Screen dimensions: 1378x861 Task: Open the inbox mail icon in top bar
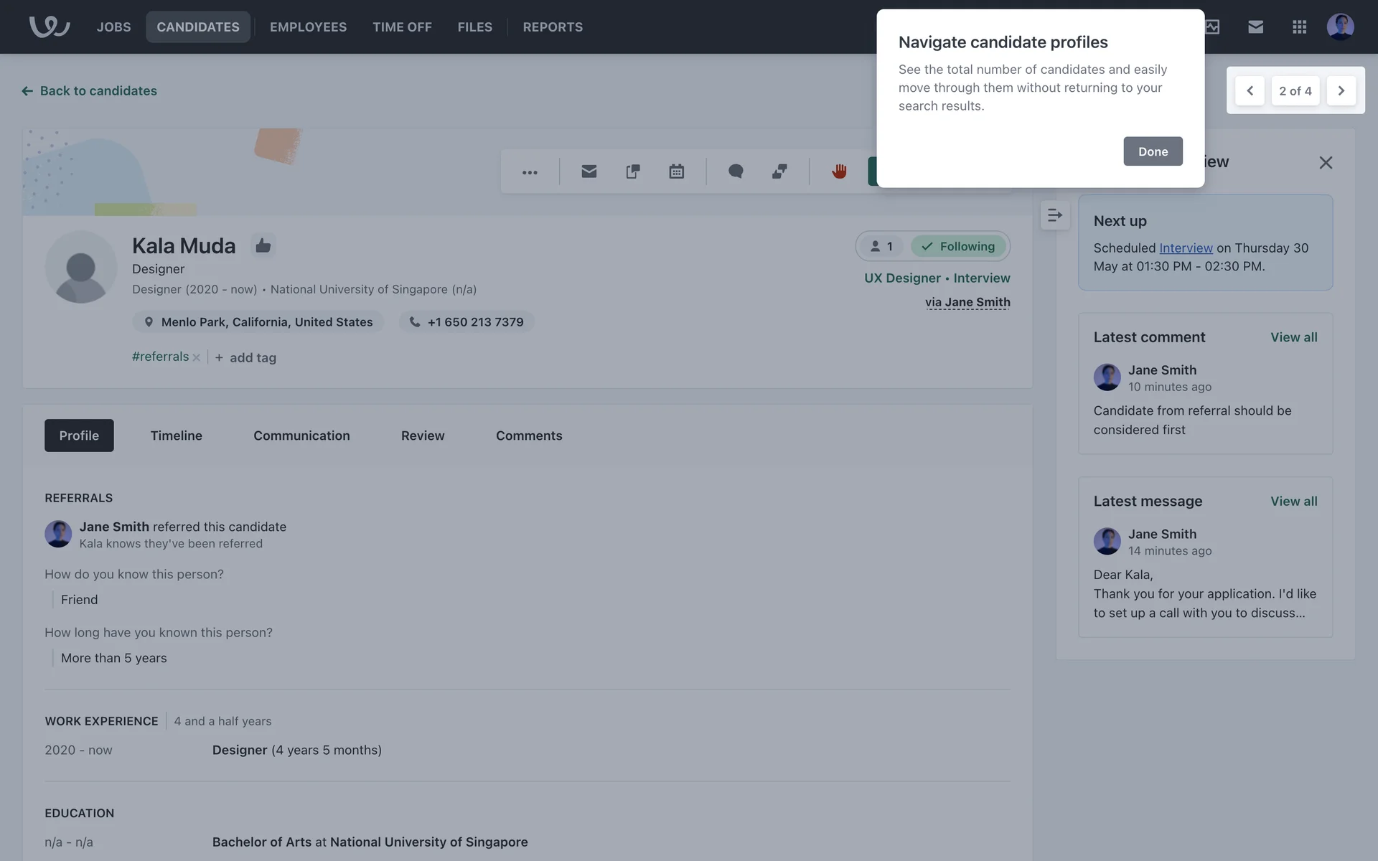[1255, 27]
